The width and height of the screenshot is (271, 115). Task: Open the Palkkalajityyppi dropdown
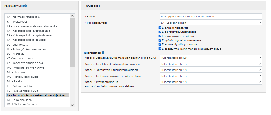[211, 23]
